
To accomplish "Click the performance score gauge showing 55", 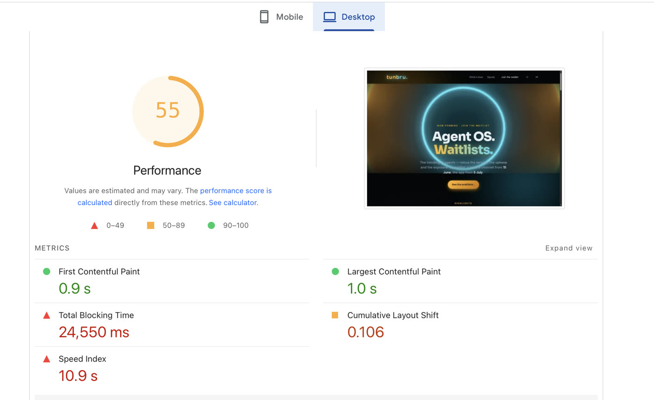I will click(x=168, y=111).
